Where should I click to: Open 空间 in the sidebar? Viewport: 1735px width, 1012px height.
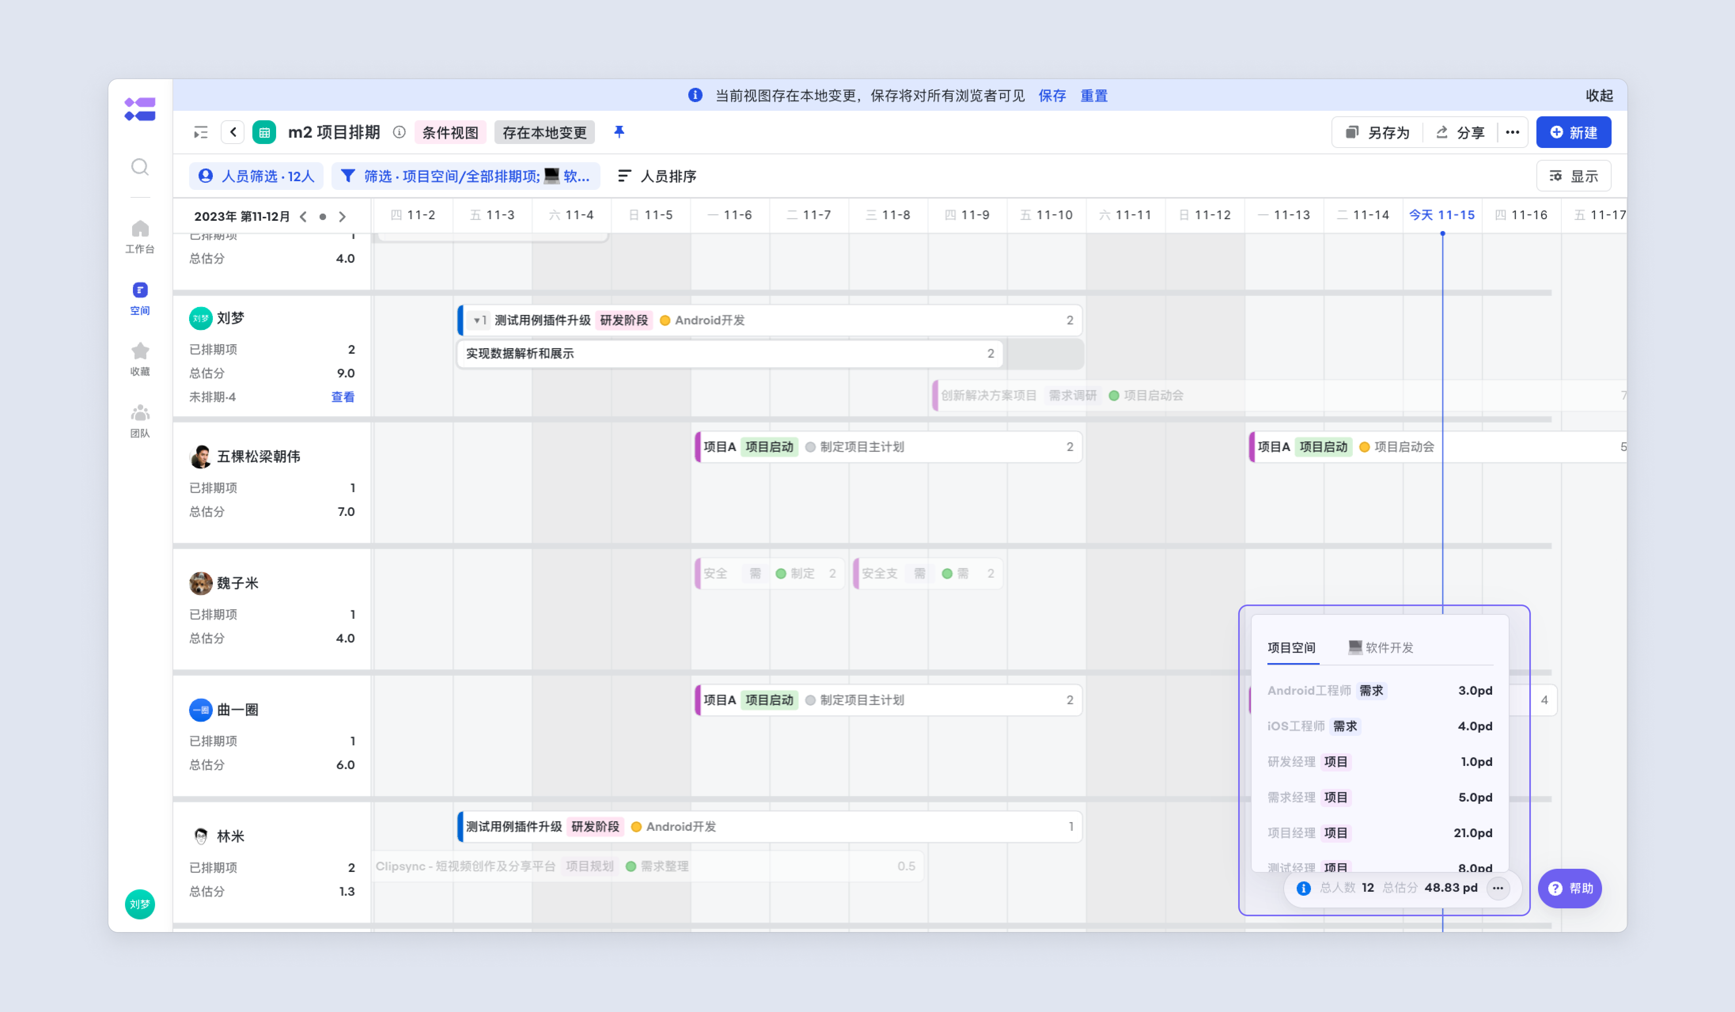point(140,298)
